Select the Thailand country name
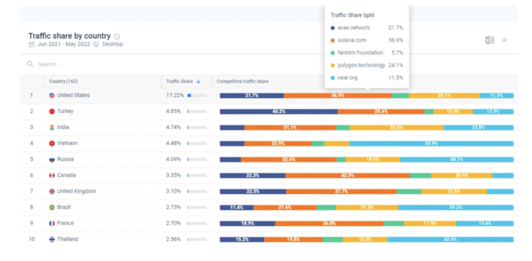Viewport: 532px width, 261px height. pos(68,239)
